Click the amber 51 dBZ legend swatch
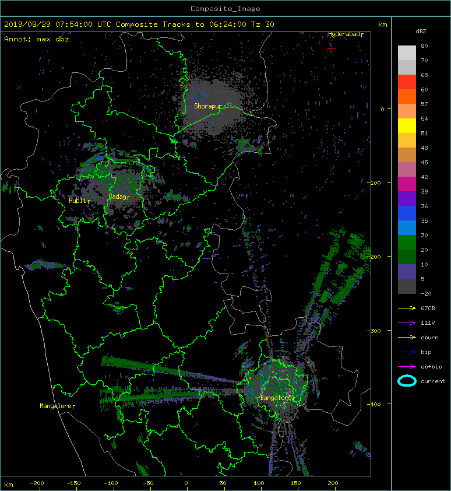Screen dimensions: 451x491 407,141
